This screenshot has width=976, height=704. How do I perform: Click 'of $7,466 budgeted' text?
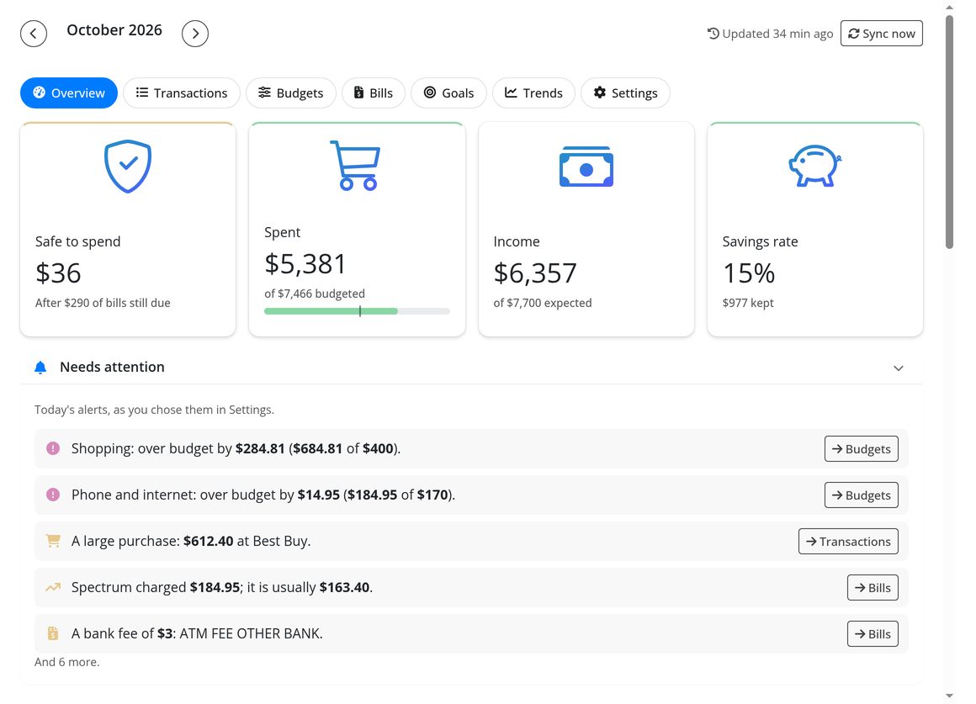pos(315,294)
